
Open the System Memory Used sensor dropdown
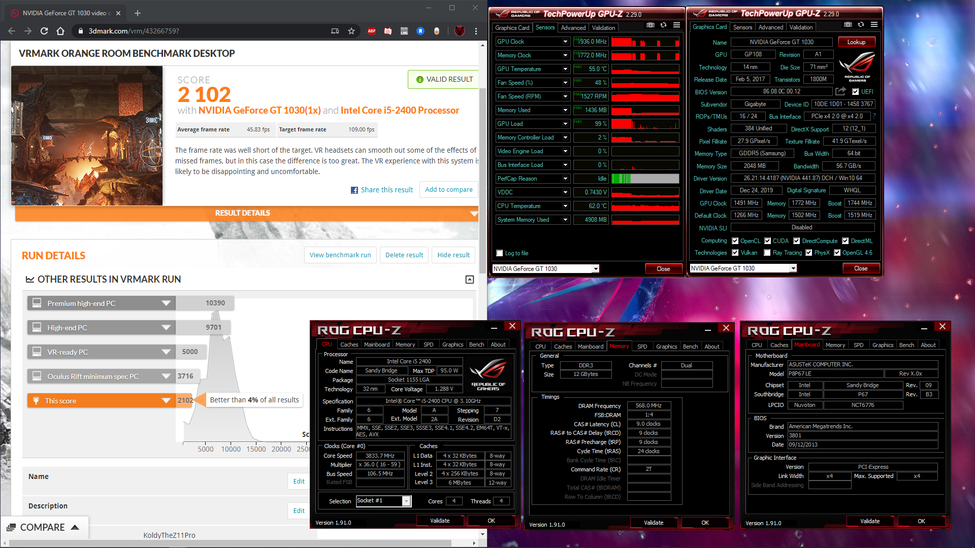pyautogui.click(x=565, y=220)
